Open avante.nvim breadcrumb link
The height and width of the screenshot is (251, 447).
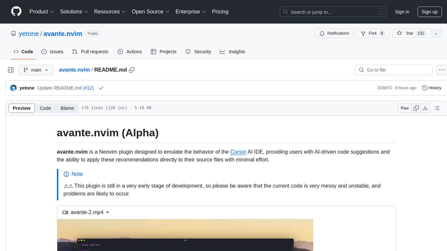tap(74, 70)
